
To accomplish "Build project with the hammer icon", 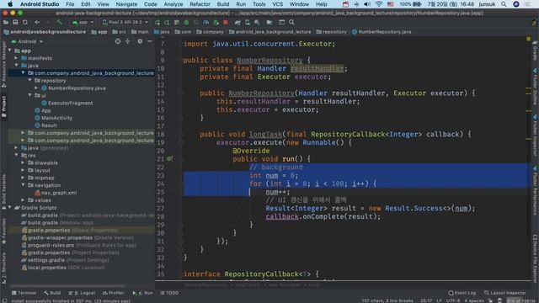I will coord(59,23).
